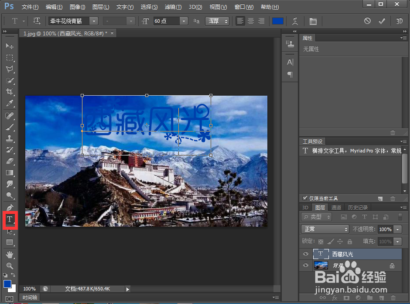Open status bar info arrow

tap(128, 289)
